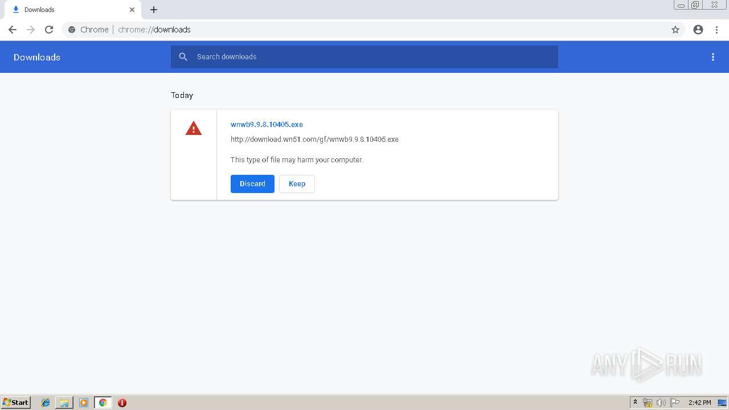
Task: Open Windows Explorer folder from taskbar
Action: tap(64, 403)
